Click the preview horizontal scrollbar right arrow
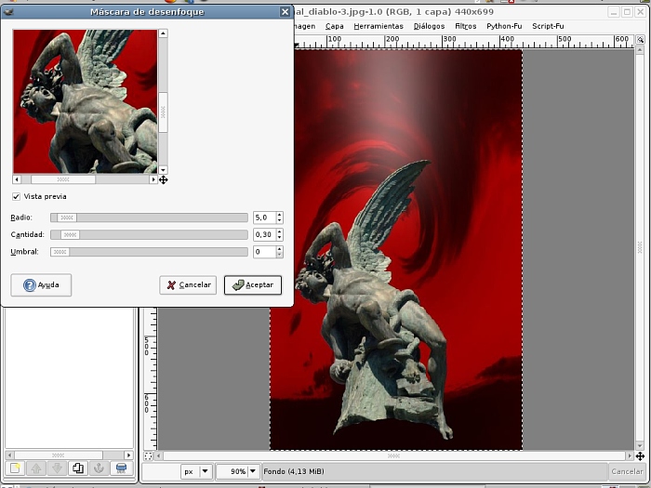651x488 pixels. [153, 179]
